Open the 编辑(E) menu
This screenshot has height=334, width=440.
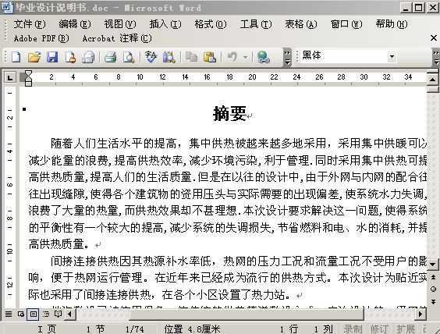[x=75, y=24]
